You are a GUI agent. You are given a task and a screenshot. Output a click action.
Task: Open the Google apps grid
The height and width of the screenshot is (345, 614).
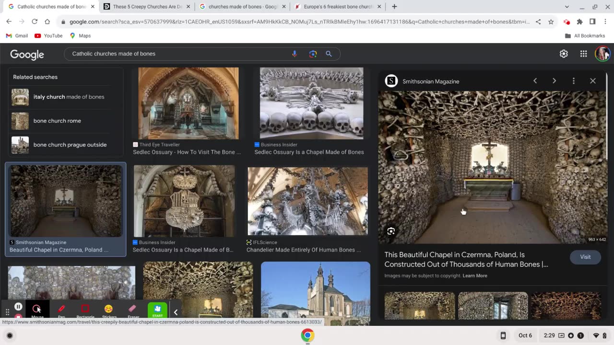coord(583,54)
